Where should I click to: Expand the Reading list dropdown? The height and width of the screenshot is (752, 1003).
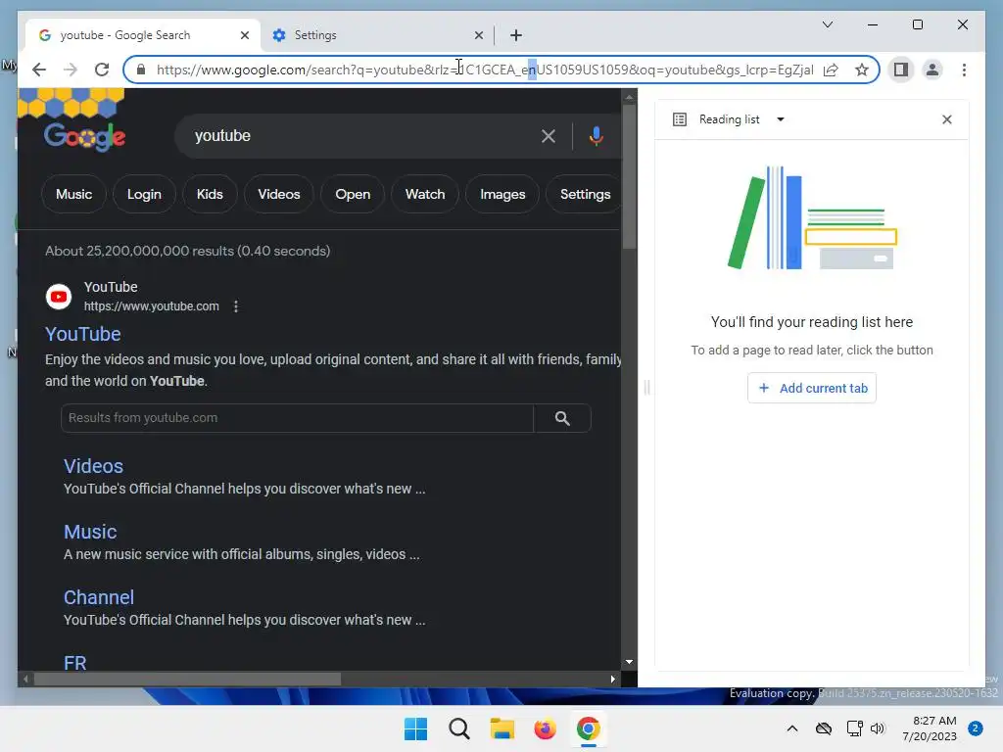coord(780,119)
